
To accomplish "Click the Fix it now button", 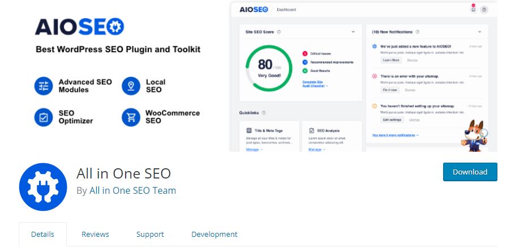I will click(x=390, y=90).
